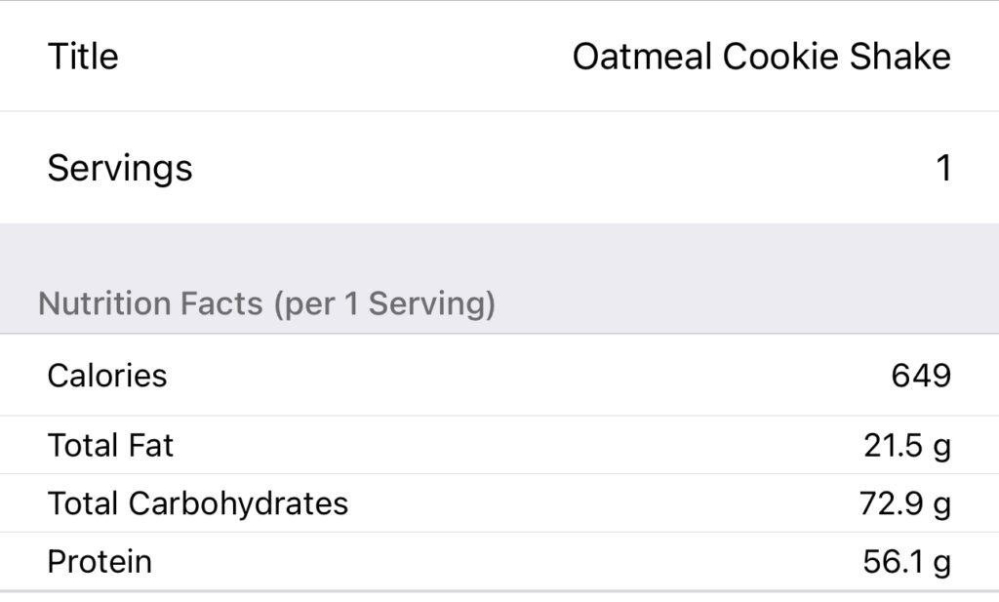Edit the 21.5 g fat value

893,446
